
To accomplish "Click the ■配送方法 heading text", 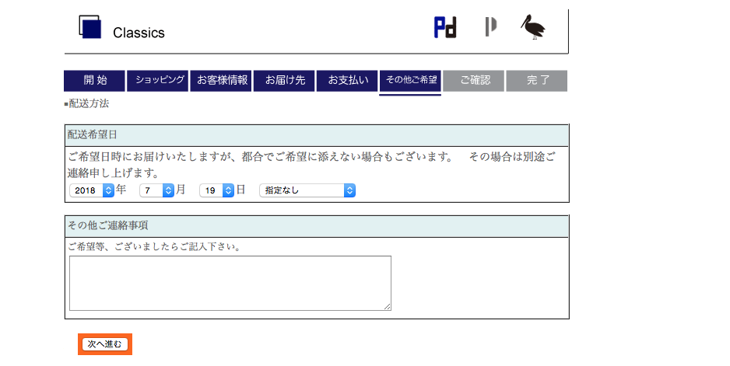I will click(x=86, y=103).
